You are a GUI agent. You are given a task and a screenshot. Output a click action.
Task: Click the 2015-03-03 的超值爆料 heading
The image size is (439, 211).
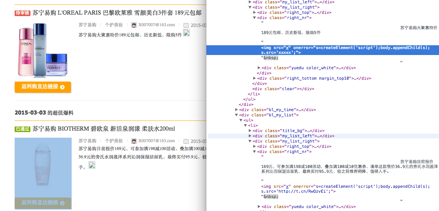44,113
